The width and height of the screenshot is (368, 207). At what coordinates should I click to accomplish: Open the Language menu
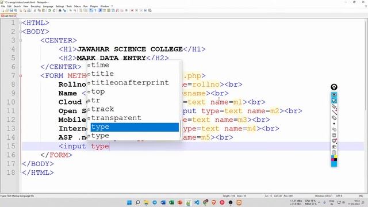tap(48, 6)
